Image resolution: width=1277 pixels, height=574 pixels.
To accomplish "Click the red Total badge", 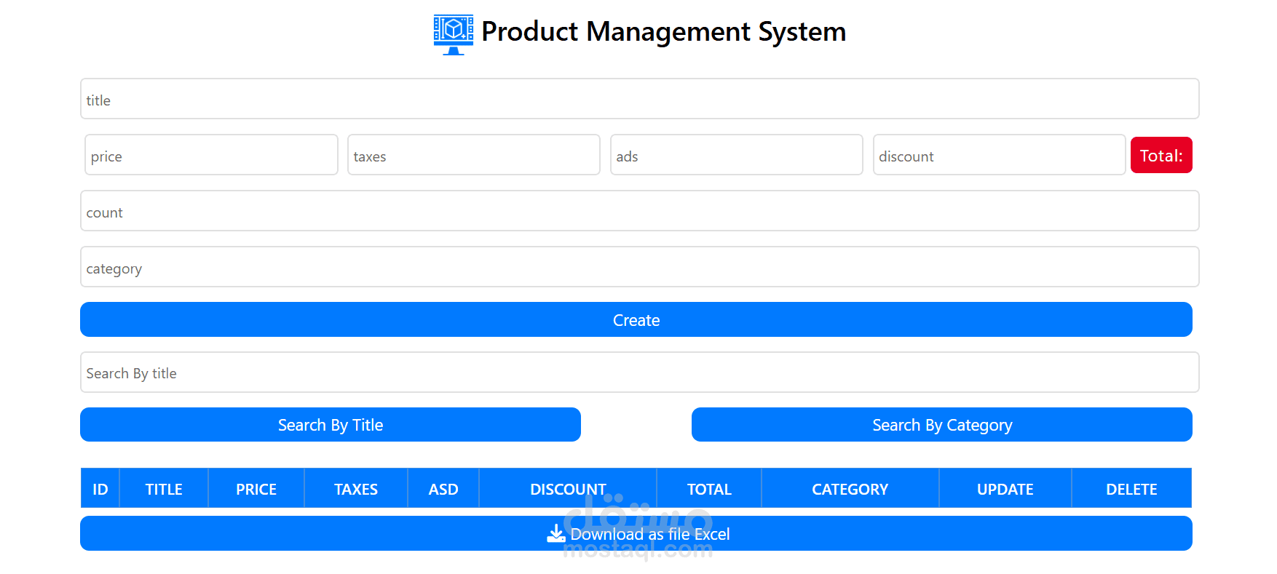I will (x=1161, y=155).
